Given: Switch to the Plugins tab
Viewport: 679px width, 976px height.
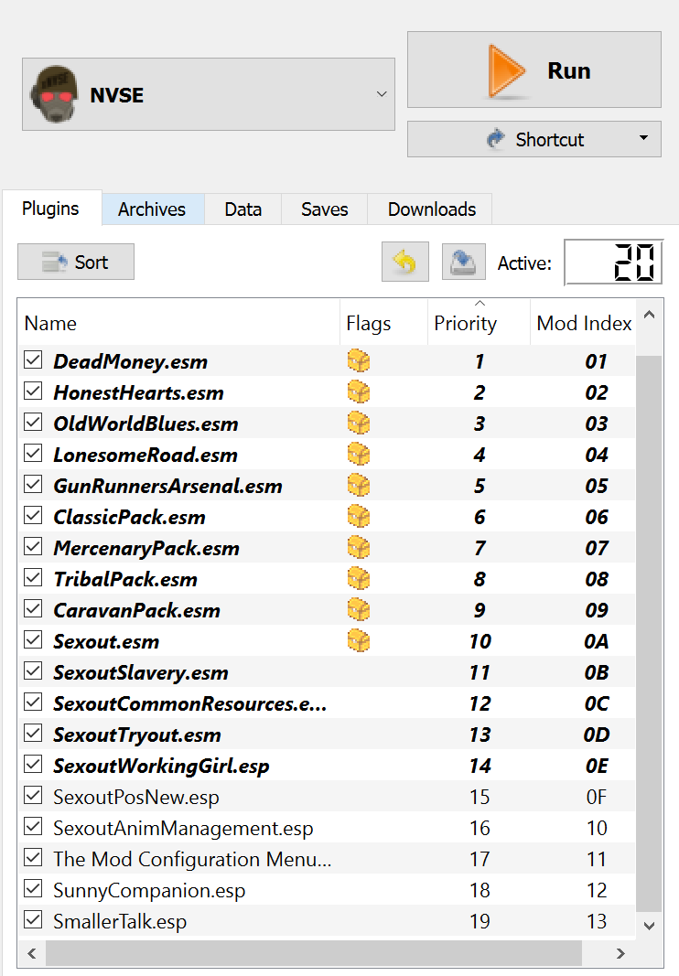Looking at the screenshot, I should point(50,209).
